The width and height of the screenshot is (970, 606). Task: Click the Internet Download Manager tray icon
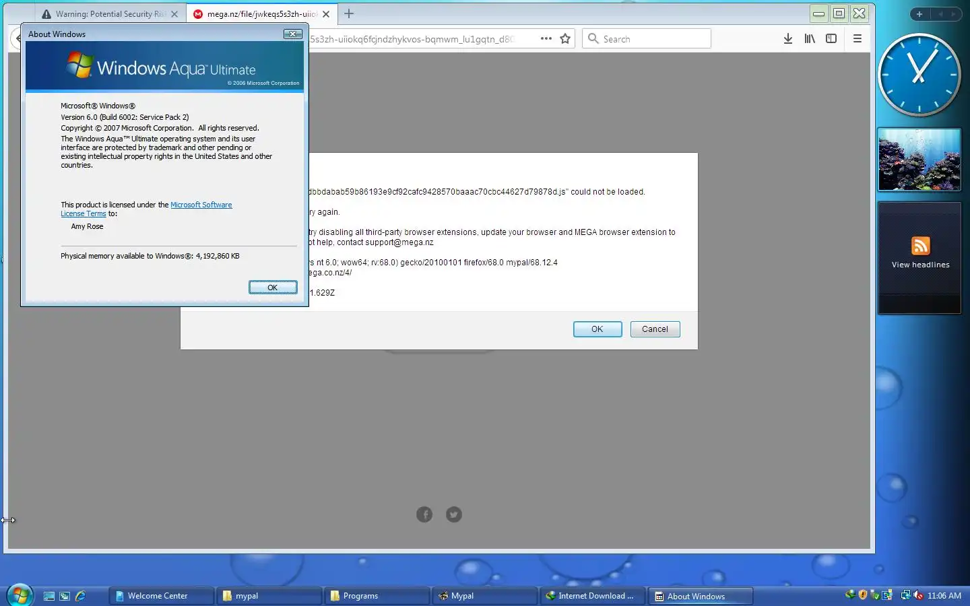point(851,595)
